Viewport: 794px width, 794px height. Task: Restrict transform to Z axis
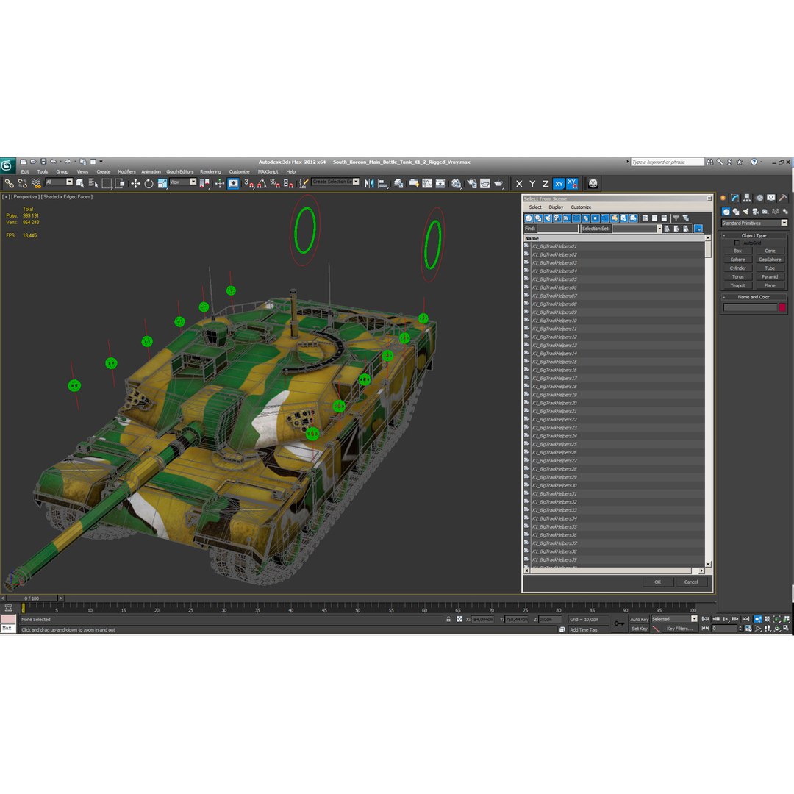pos(546,184)
